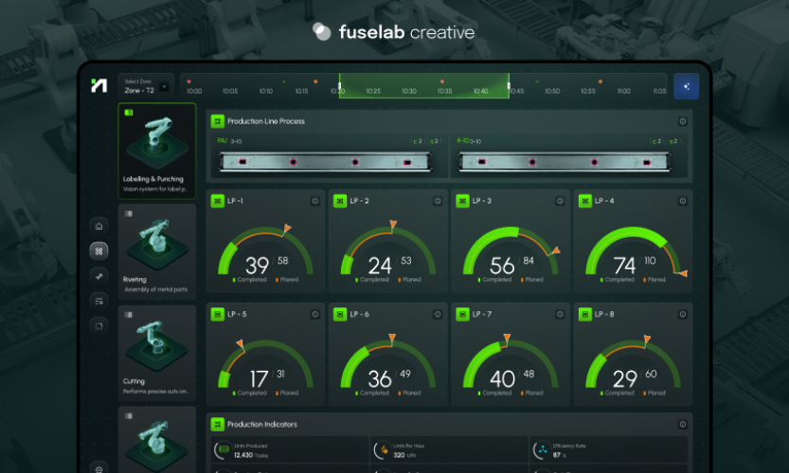This screenshot has width=789, height=473.
Task: Click the Production Indicators green icon
Action: point(218,424)
